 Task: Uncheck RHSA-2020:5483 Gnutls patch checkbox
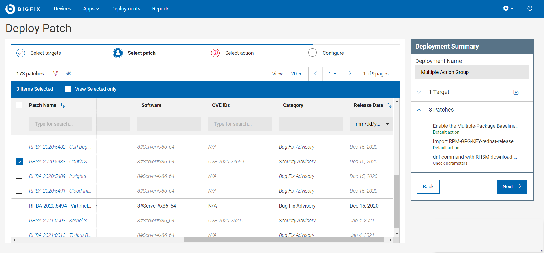19,162
